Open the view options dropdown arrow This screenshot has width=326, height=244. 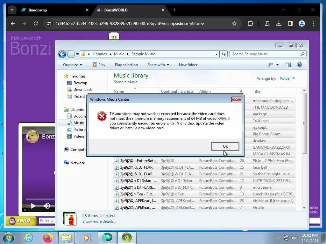coord(277,65)
